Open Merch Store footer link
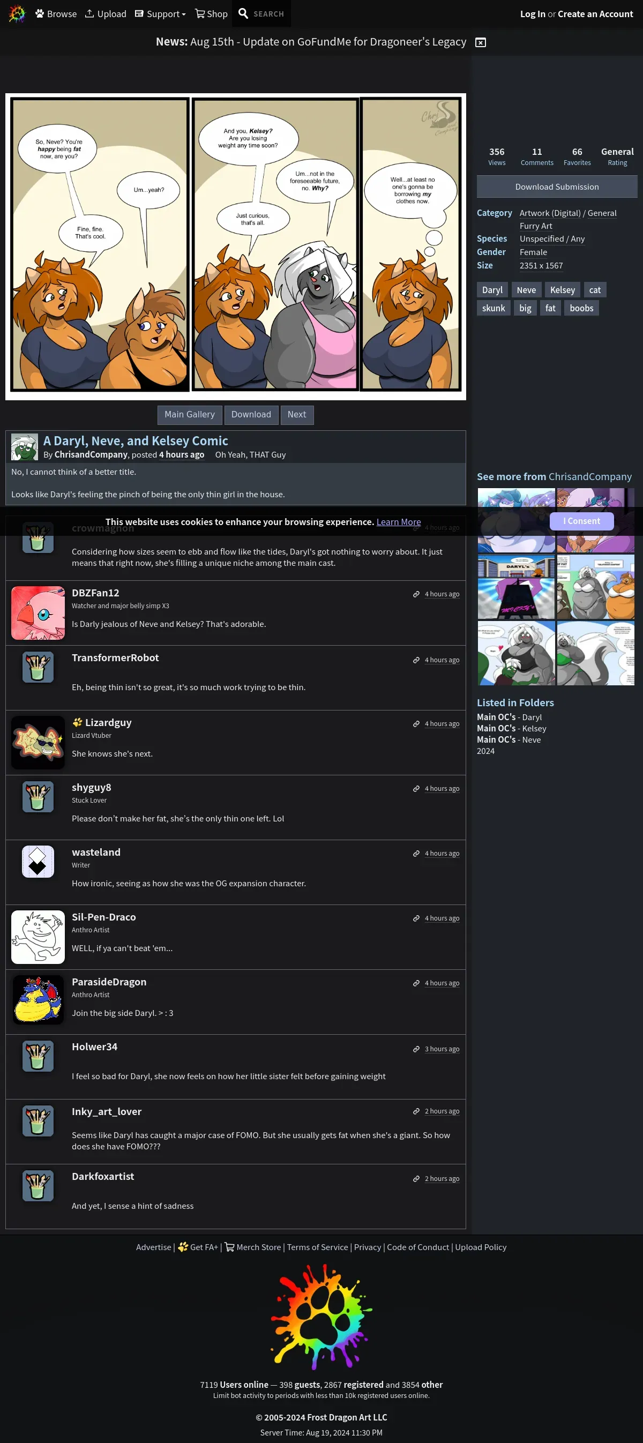Screen dimensions: 643x1443 [252, 1247]
